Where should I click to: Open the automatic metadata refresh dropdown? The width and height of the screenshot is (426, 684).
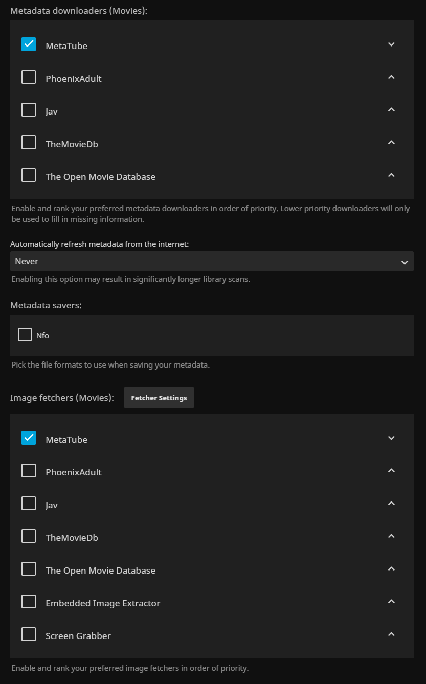click(x=212, y=261)
